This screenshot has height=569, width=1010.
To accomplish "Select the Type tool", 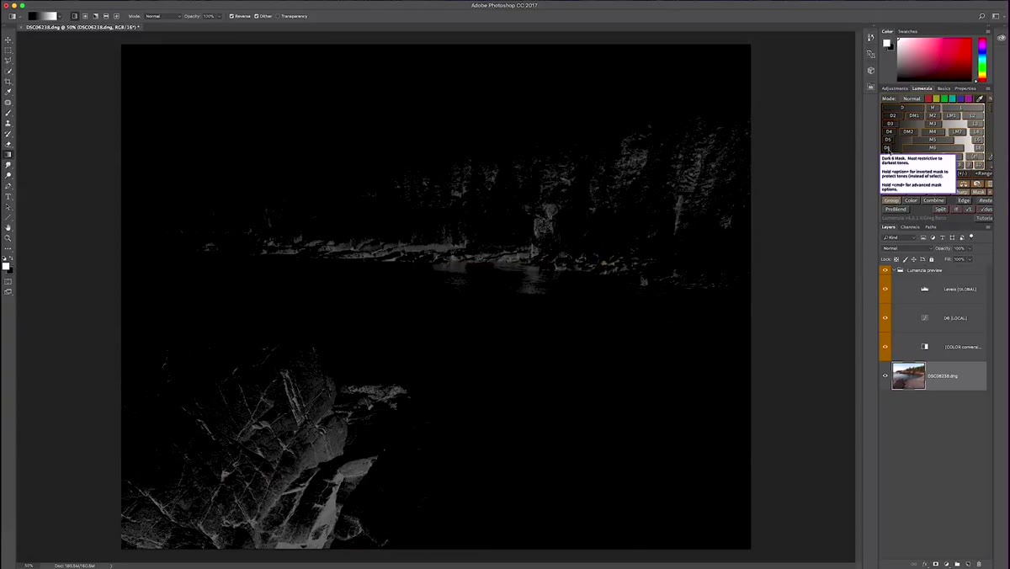I will tap(8, 196).
